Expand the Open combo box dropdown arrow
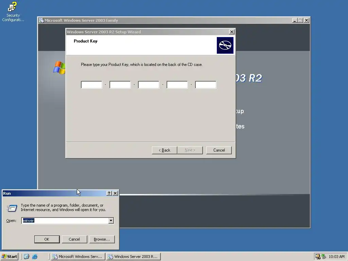 111,221
